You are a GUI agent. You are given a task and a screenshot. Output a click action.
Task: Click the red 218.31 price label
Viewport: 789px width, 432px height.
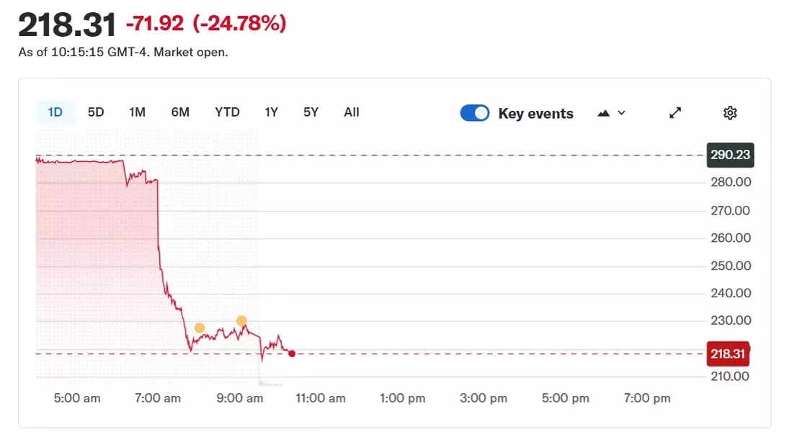tap(728, 354)
